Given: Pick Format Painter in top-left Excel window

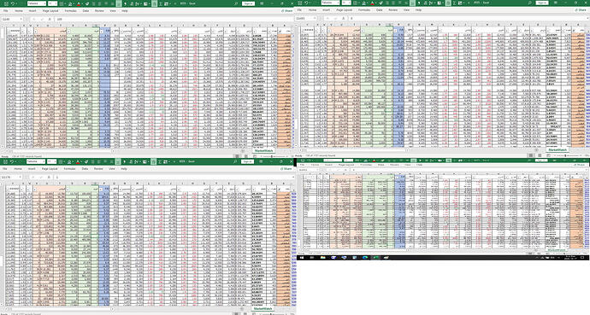Looking at the screenshot, I should pyautogui.click(x=87, y=3).
